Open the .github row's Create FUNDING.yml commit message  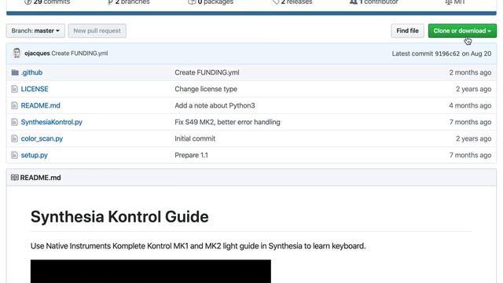tap(207, 72)
